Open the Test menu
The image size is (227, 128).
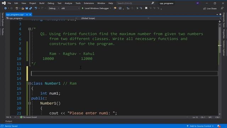pos(59,3)
